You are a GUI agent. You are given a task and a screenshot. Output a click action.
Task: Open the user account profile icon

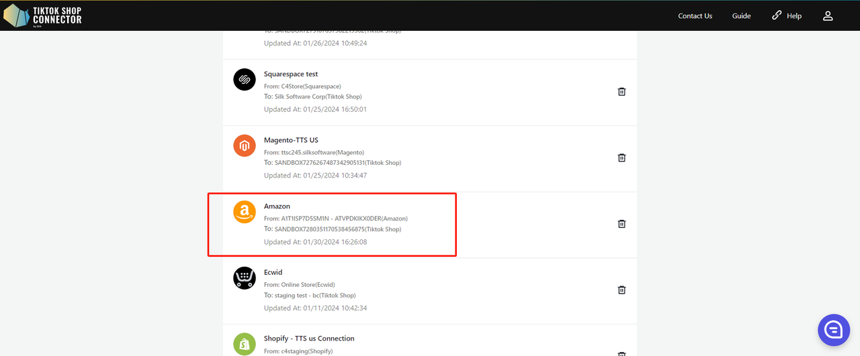pos(828,15)
